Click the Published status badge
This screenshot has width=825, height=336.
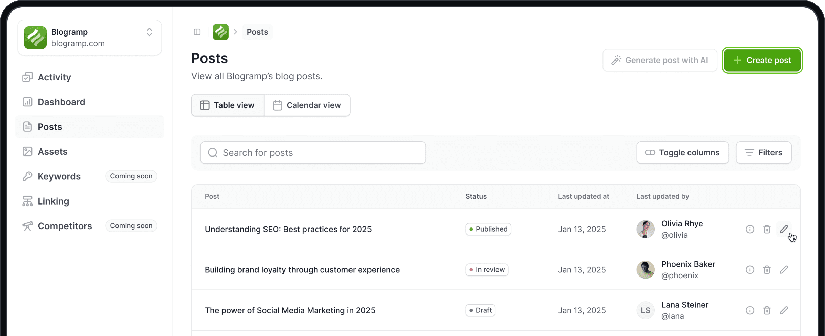click(x=488, y=229)
